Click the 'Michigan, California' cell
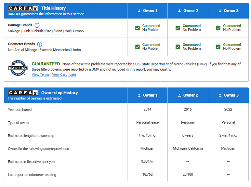Image resolution: width=251 pixels, height=187 pixels. tap(188, 148)
